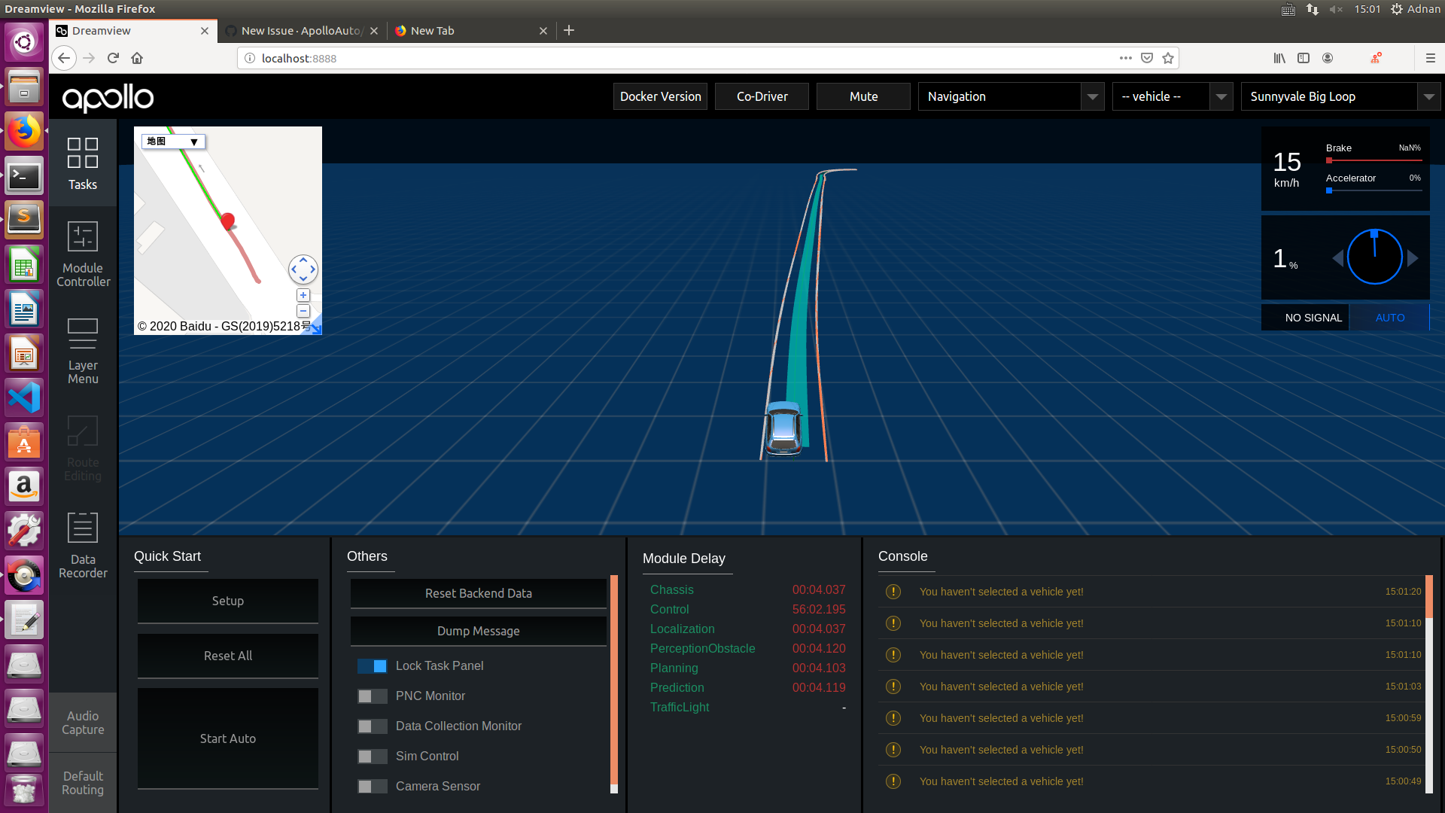Open a new browser tab

point(569,30)
